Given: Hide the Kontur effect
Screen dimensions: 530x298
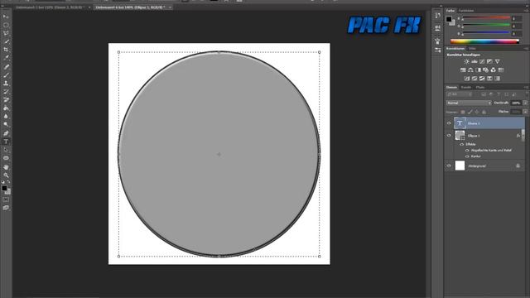Looking at the screenshot, I should click(x=467, y=156).
